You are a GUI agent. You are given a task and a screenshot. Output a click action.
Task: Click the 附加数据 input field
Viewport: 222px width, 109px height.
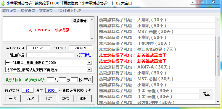50,55
